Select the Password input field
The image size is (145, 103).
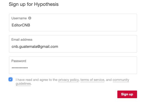[73, 65]
